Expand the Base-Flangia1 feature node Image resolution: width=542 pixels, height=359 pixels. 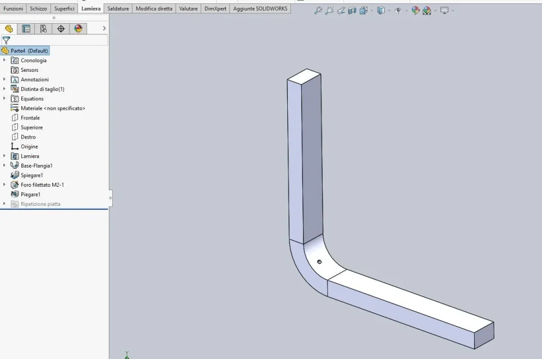coord(4,165)
